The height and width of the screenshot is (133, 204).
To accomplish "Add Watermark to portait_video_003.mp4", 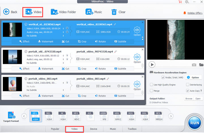I will [x=46, y=96].
